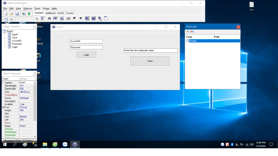This screenshot has width=278, height=156.
Task: Select the Label component (letter A)
Action: [49, 18]
